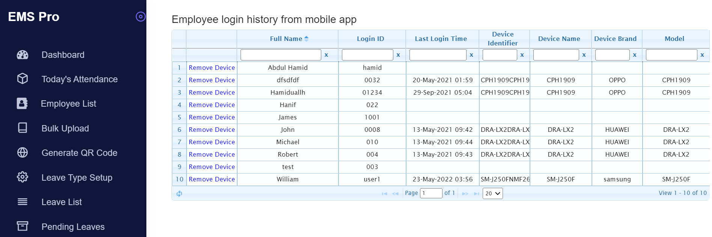Click the Employee List contact icon
Viewport: 712px width, 237px height.
point(22,103)
